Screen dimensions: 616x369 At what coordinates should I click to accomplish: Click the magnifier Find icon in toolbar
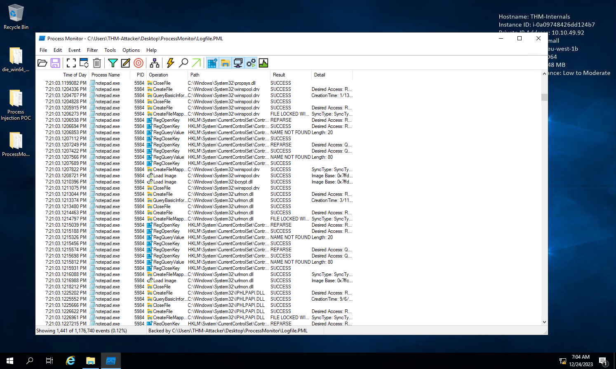[x=183, y=63]
